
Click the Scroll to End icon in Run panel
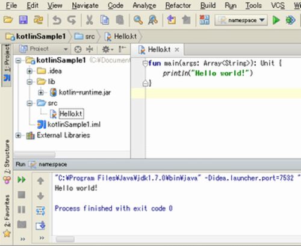pos(40,226)
